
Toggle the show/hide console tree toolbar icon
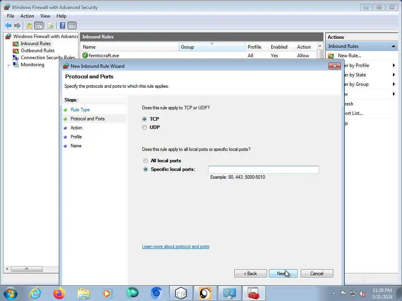pos(39,25)
